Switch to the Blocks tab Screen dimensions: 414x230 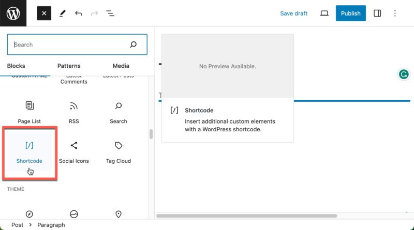pos(16,66)
